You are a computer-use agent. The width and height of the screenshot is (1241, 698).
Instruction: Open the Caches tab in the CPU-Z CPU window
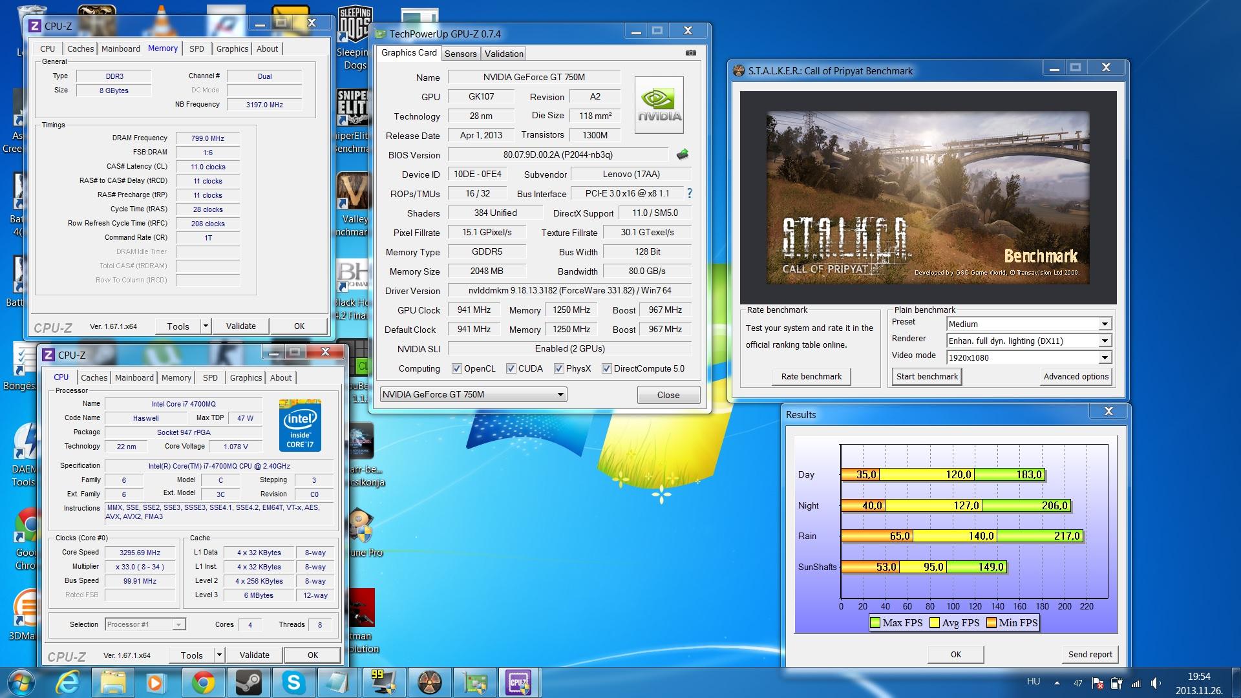(x=94, y=377)
